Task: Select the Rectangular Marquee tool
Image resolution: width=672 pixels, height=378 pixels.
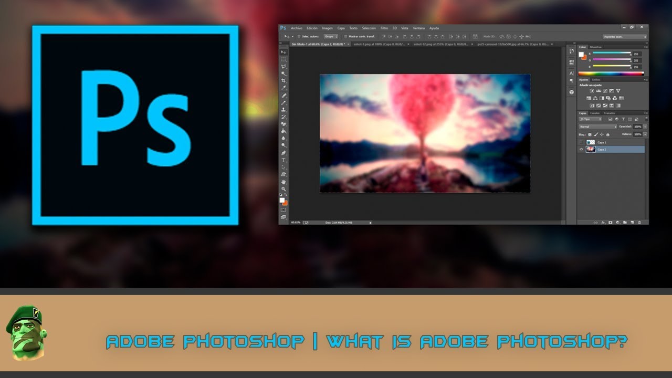Action: [x=283, y=59]
